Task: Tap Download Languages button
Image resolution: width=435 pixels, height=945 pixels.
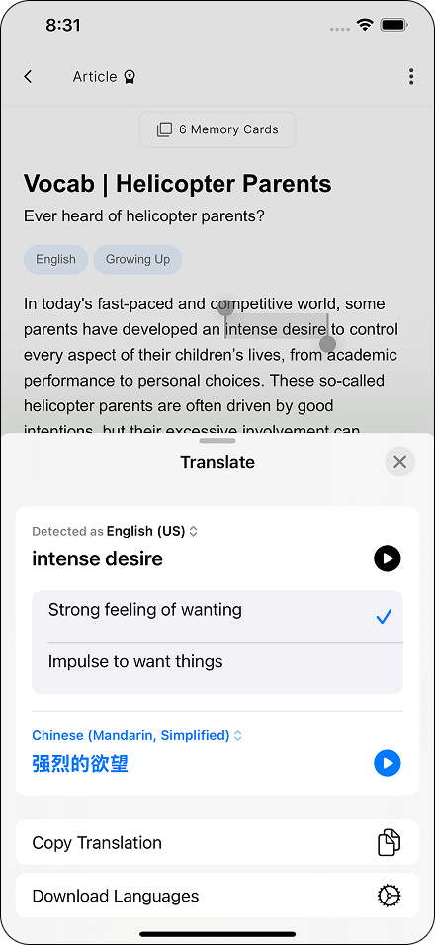Action: coord(217,896)
